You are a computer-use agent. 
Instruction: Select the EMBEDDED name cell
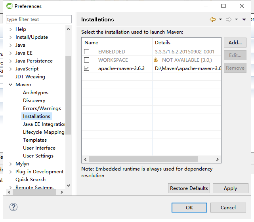112,51
